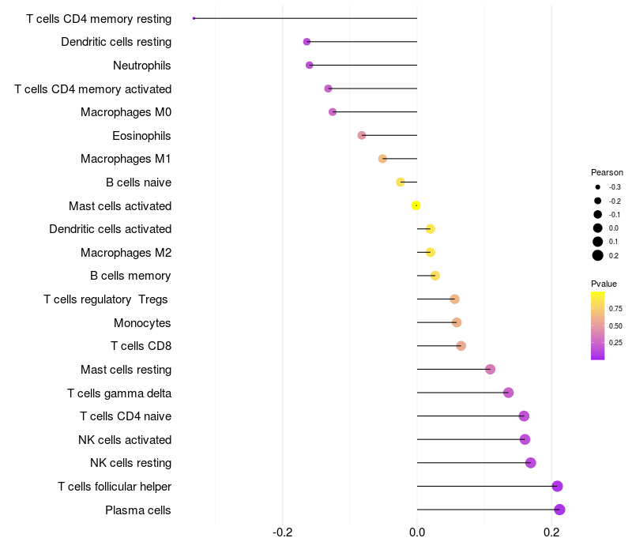Click the Monocytes data point
Image resolution: width=632 pixels, height=553 pixels.
coord(457,322)
